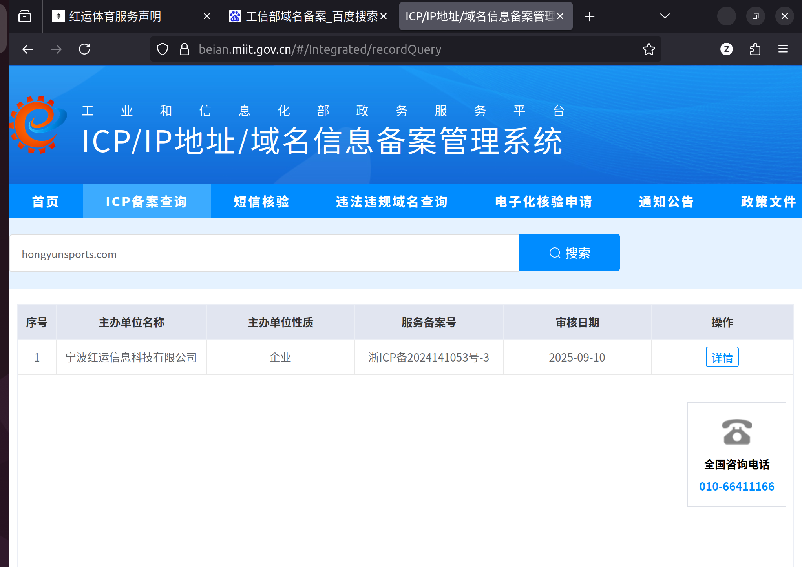Click the MIIT gear logo
Viewport: 802px width, 567px height.
click(x=38, y=125)
